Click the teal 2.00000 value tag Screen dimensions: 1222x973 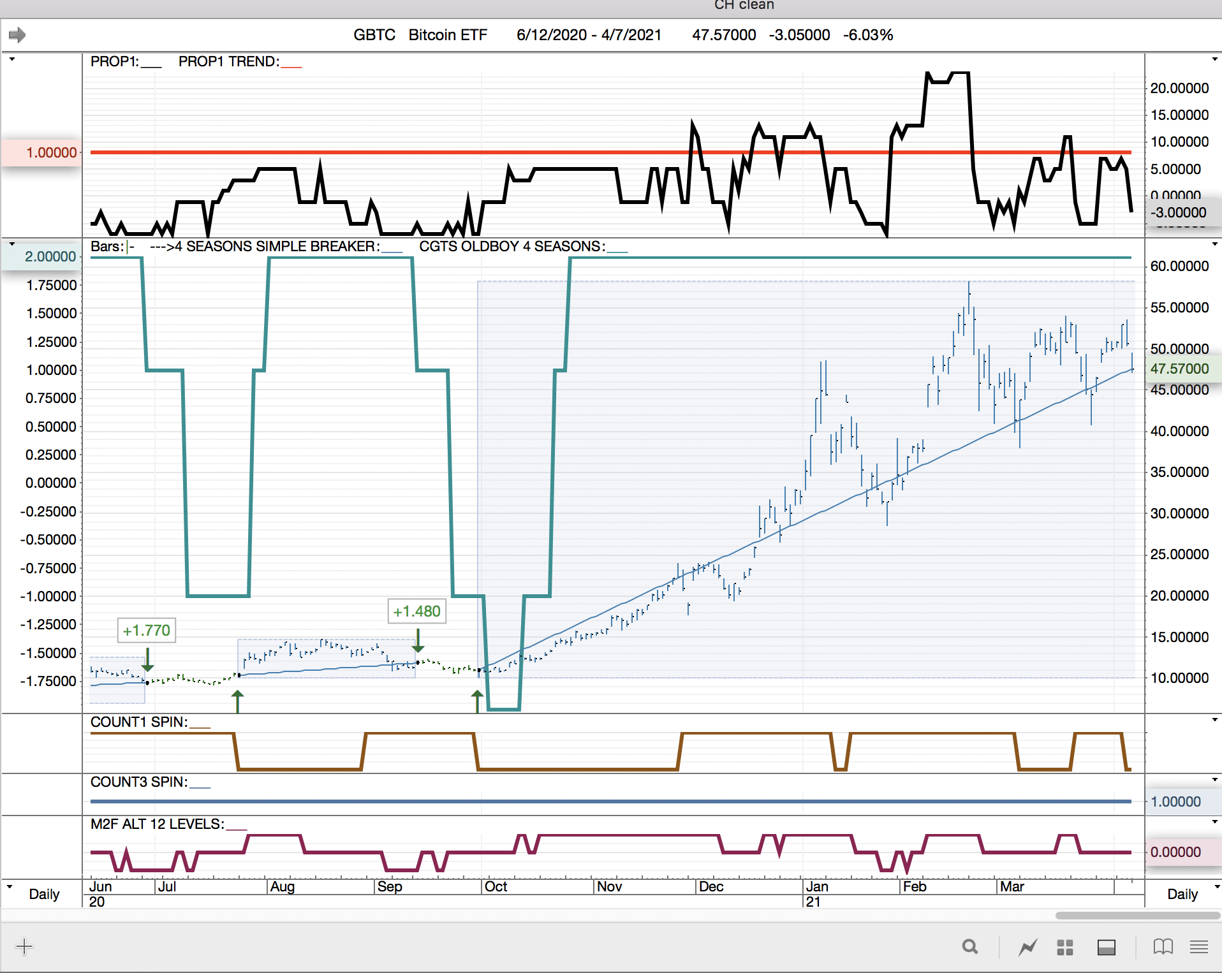point(42,257)
